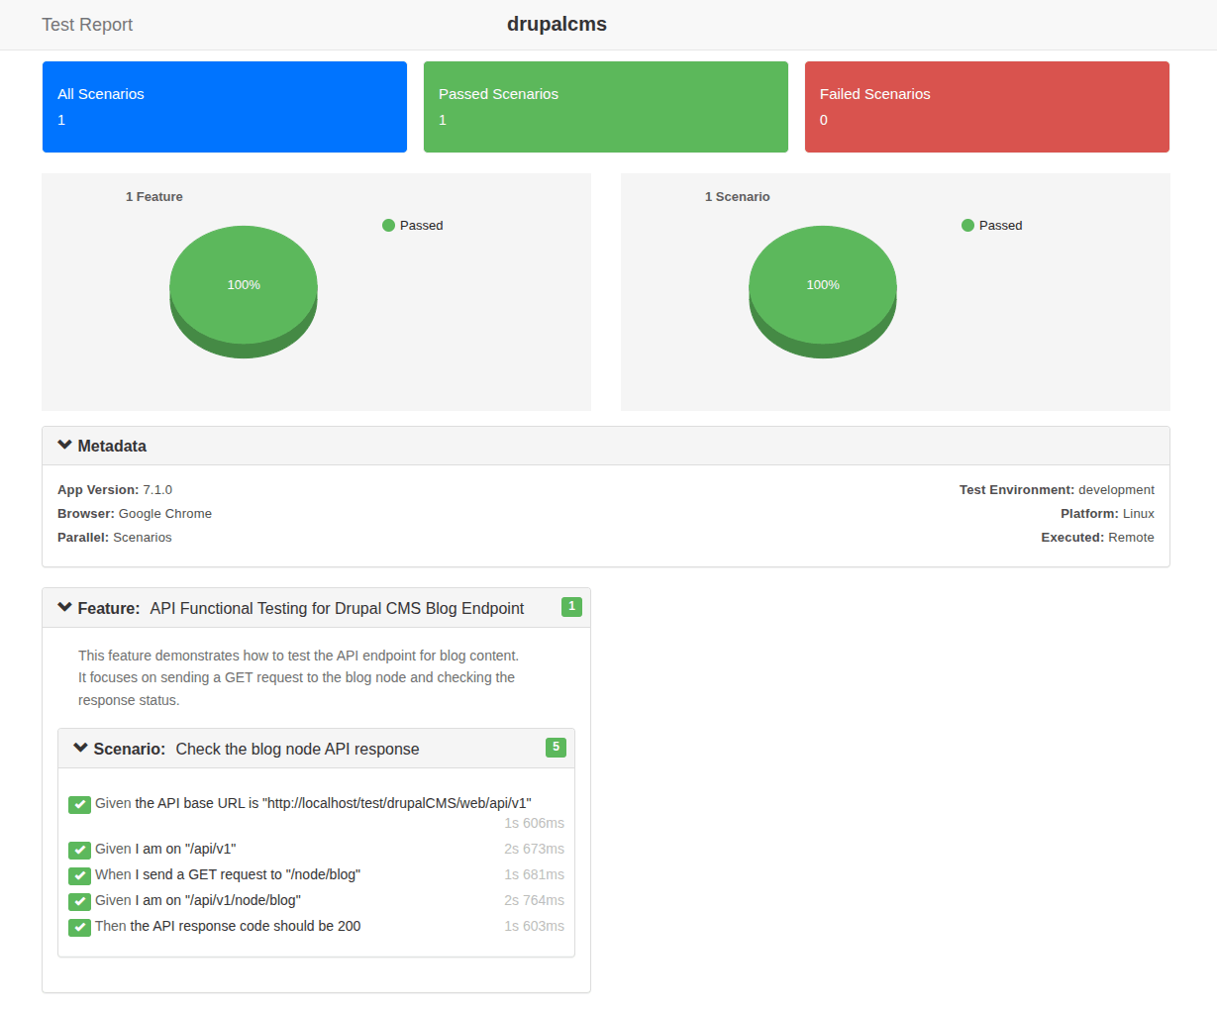Select the Failed Scenarios red card
This screenshot has width=1217, height=1013.
(987, 107)
